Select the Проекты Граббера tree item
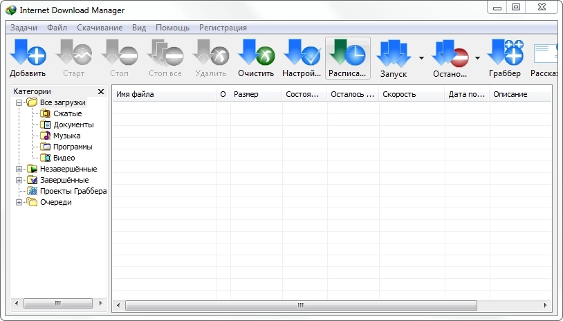 [73, 191]
